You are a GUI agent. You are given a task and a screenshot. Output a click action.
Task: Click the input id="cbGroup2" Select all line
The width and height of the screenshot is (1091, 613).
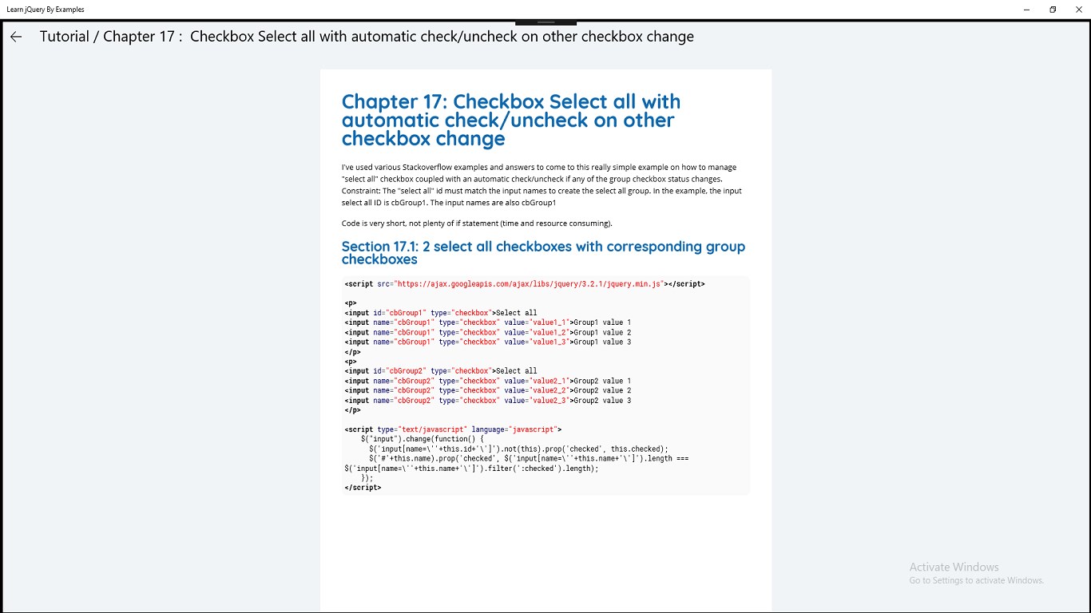point(441,371)
